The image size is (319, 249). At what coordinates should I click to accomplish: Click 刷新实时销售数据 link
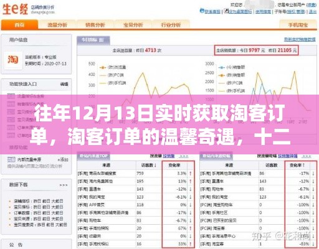click(x=300, y=39)
